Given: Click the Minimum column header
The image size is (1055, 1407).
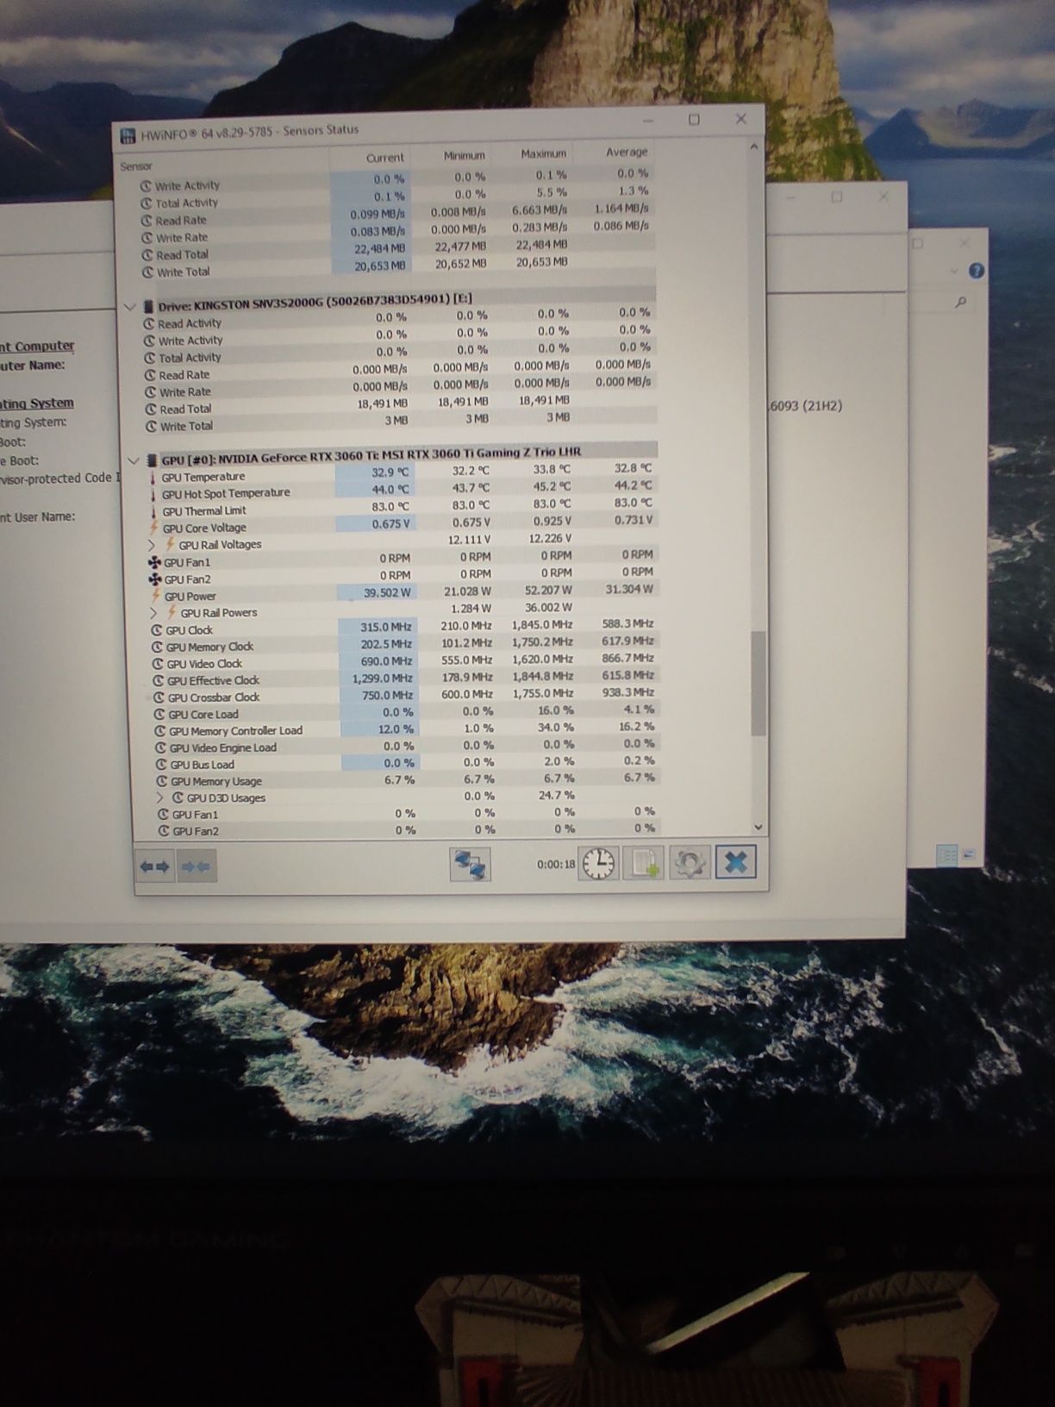Looking at the screenshot, I should [x=464, y=155].
